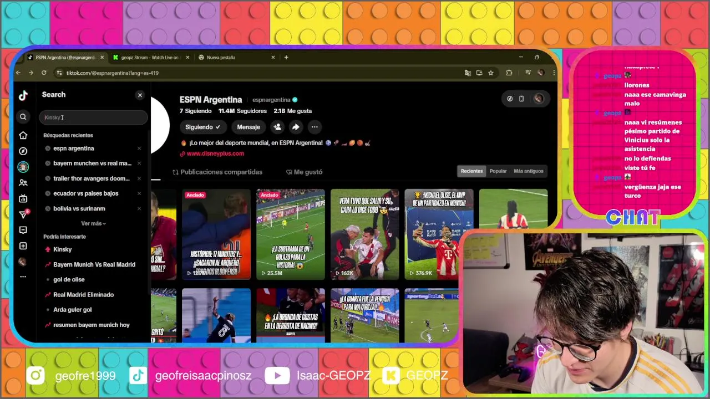The image size is (710, 399).
Task: Click the browser back arrow
Action: 18,73
